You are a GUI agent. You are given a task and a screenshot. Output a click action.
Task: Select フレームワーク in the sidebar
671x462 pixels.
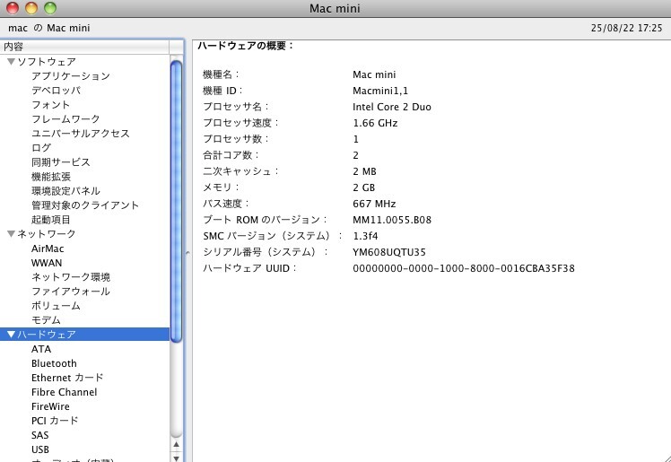pos(65,119)
